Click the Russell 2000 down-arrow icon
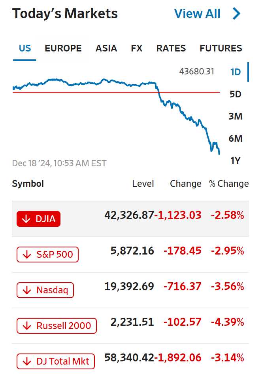279x380 pixels. [27, 326]
